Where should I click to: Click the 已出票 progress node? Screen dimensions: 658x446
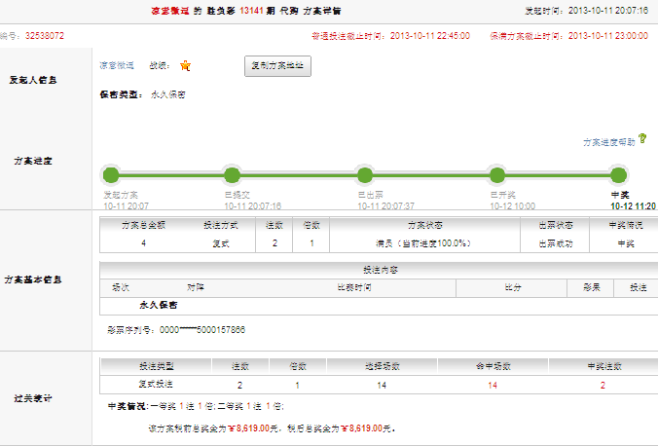point(365,175)
